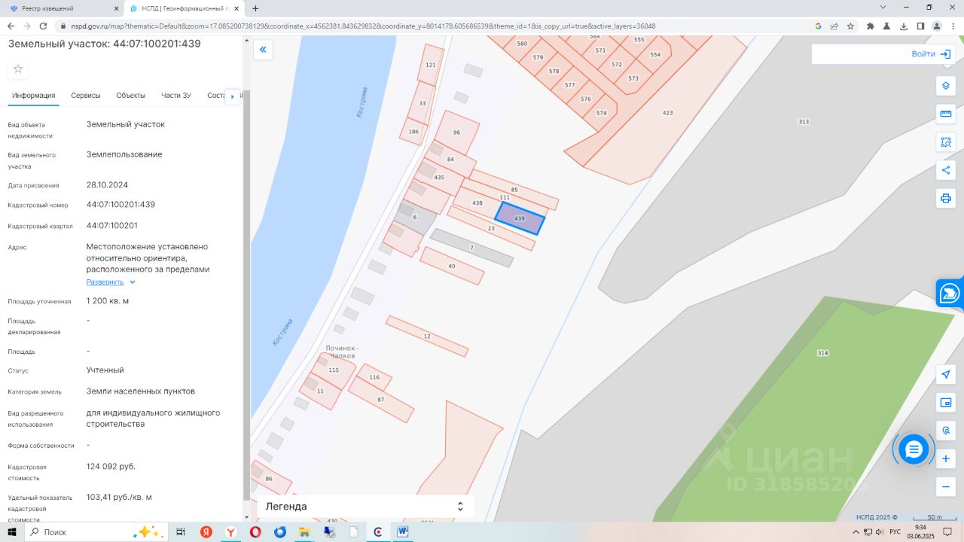Screen dimensions: 964x542
Task: Click the Войти login button
Action: [x=932, y=54]
